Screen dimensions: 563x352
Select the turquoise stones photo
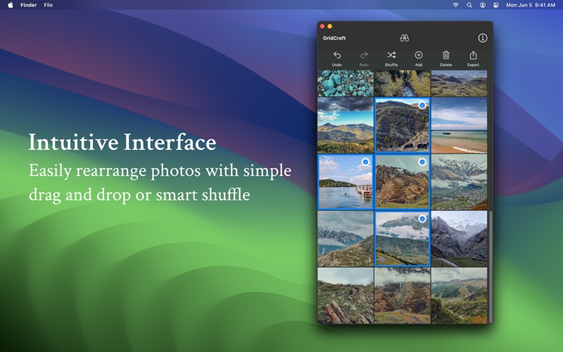346,83
